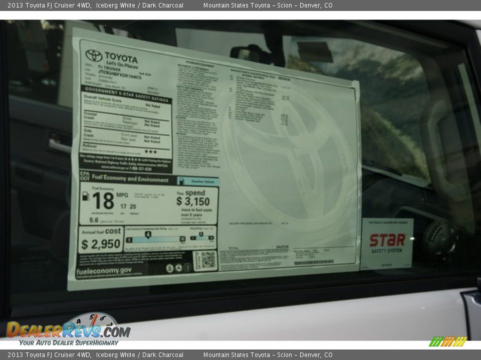Click the 'Let's Go Places' slogan
This screenshot has height=360, width=481.
pos(122,65)
